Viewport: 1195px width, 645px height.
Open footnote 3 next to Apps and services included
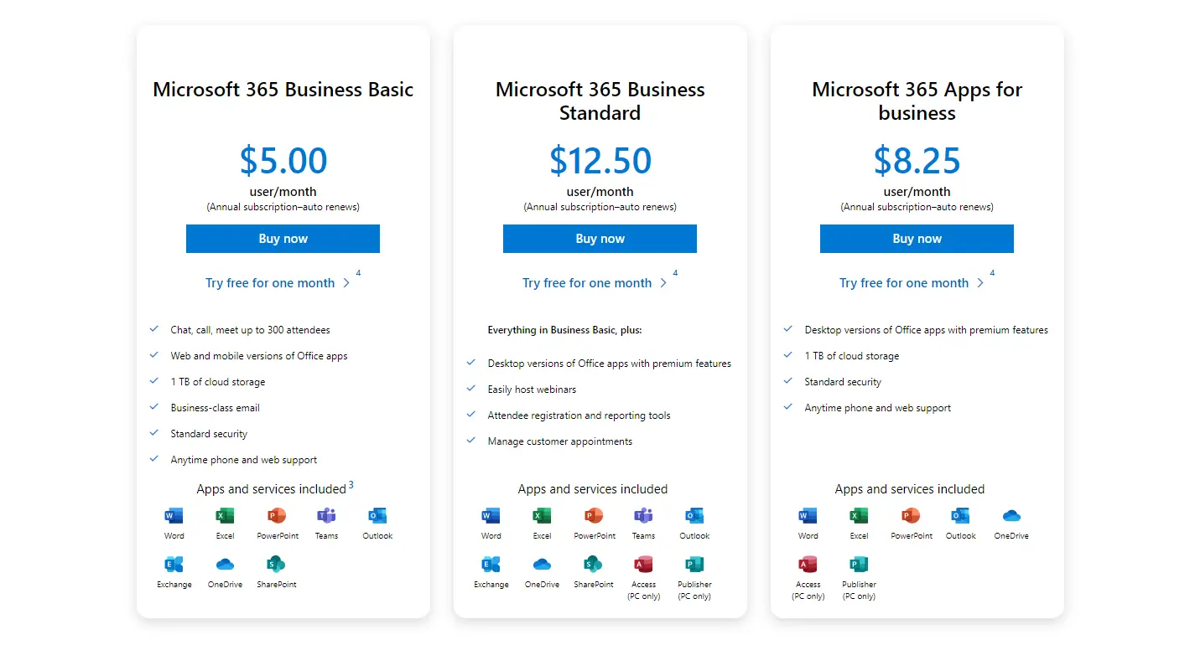351,484
